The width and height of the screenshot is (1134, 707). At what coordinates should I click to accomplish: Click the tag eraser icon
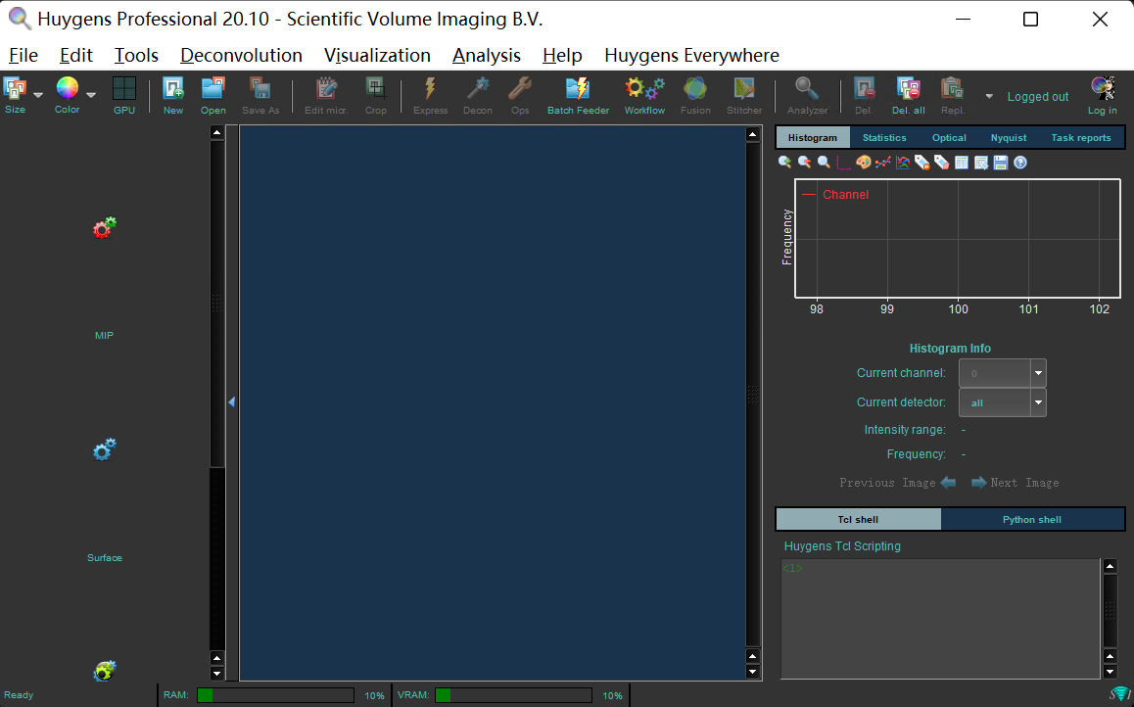942,163
